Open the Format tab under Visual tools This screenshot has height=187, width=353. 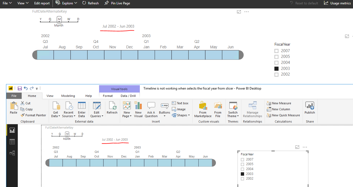click(x=108, y=96)
